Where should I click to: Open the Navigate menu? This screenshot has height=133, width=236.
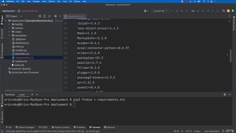point(36,1)
